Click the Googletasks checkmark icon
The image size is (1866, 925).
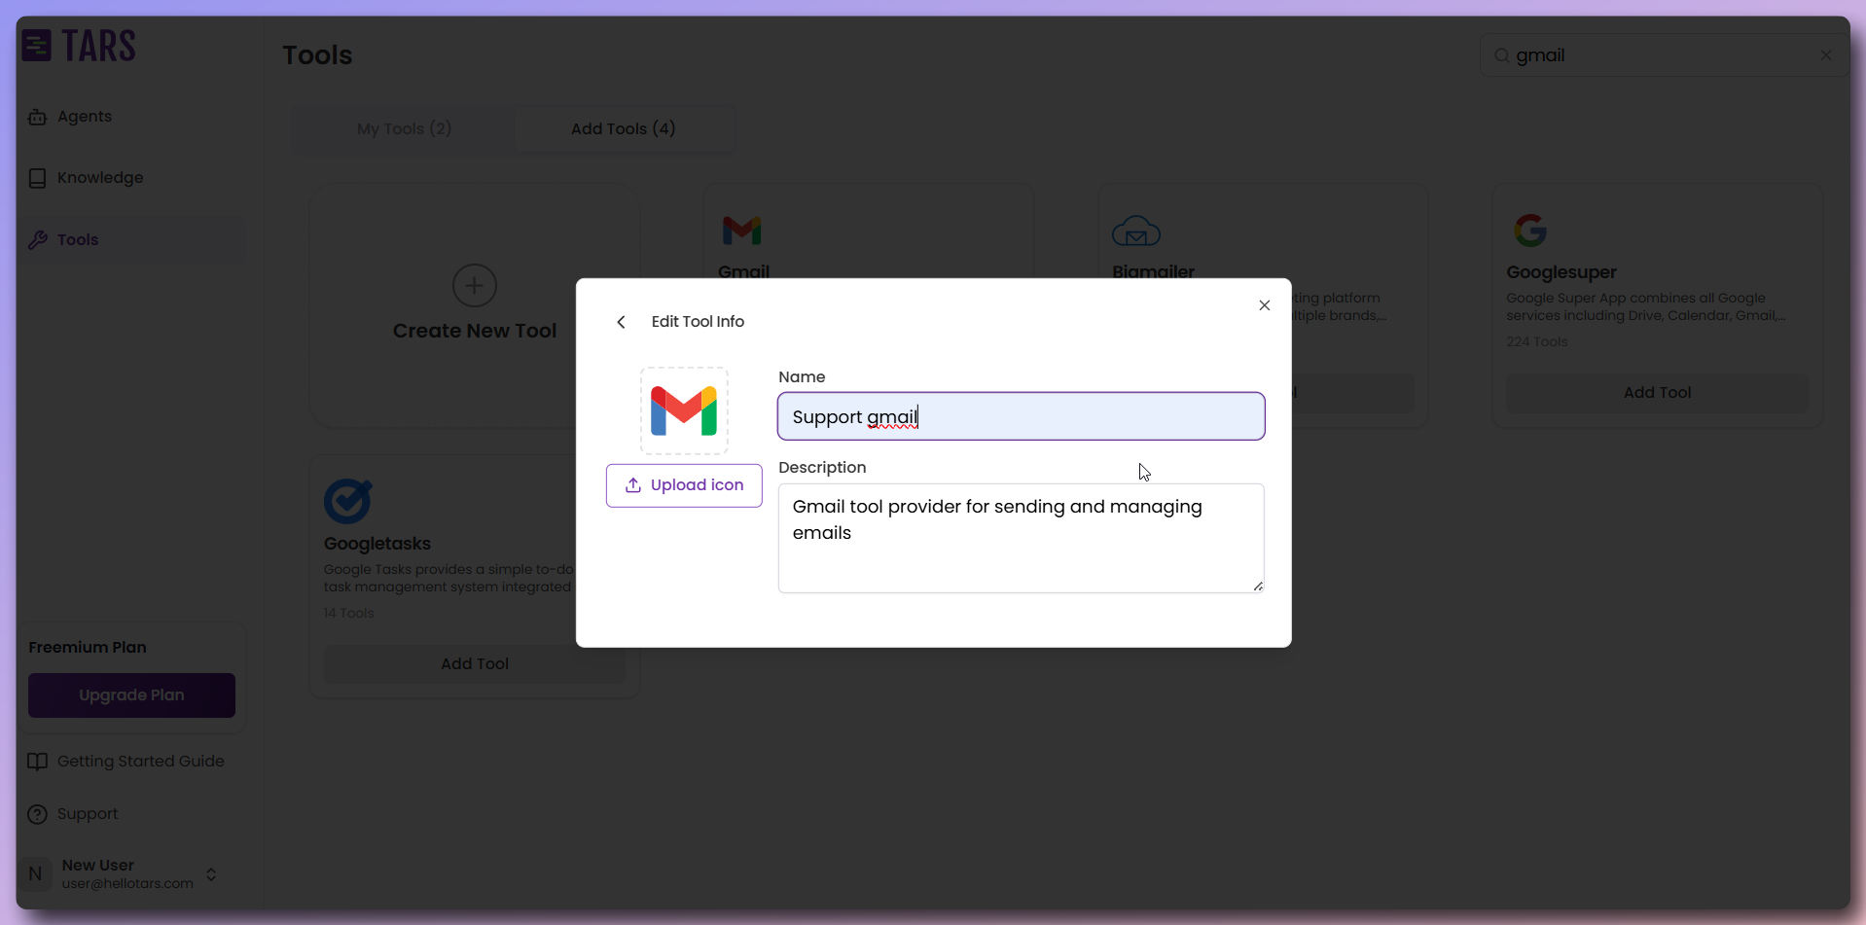pyautogui.click(x=348, y=501)
